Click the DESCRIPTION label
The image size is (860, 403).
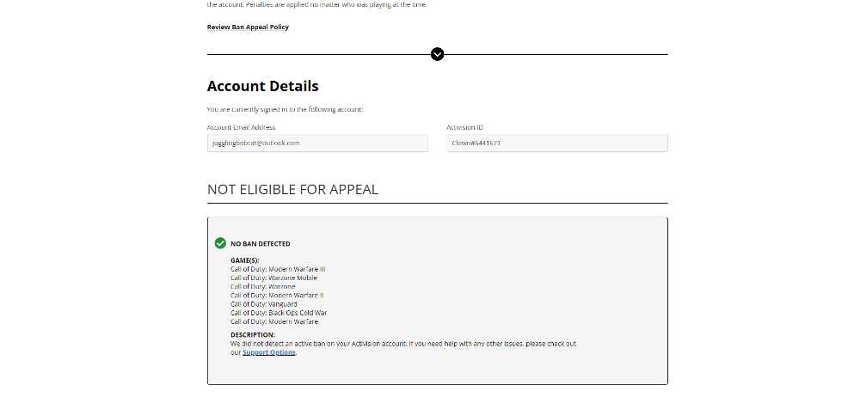(x=253, y=335)
